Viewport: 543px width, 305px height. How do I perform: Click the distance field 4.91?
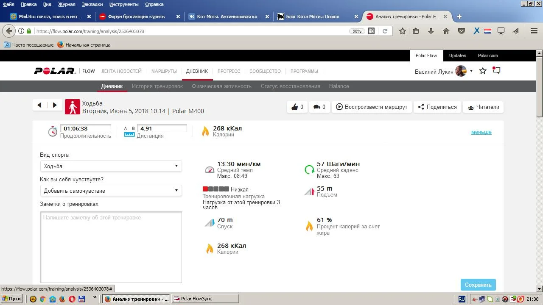coord(162,128)
